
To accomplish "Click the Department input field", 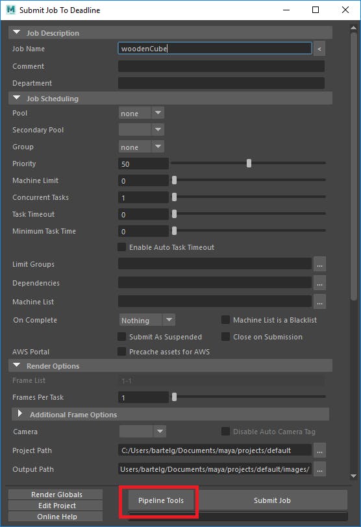I will tap(221, 83).
